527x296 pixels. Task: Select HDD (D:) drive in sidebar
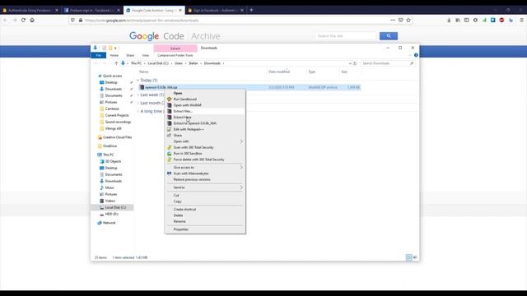tap(112, 214)
